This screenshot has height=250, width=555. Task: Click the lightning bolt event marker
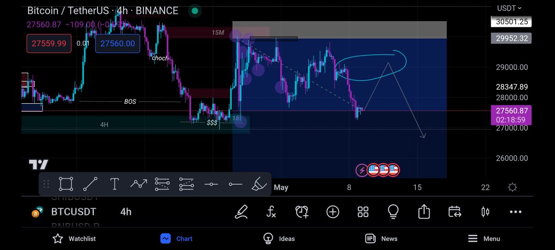point(362,170)
